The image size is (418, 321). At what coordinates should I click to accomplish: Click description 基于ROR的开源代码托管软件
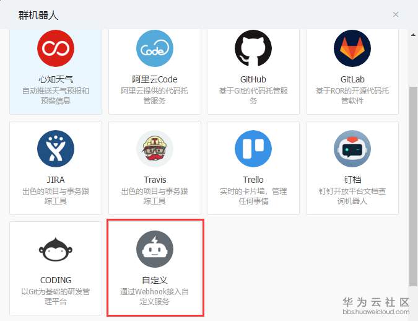(352, 96)
